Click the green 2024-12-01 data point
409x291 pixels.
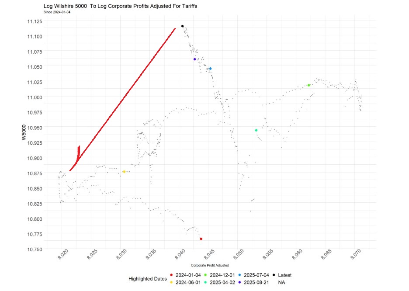pyautogui.click(x=308, y=85)
